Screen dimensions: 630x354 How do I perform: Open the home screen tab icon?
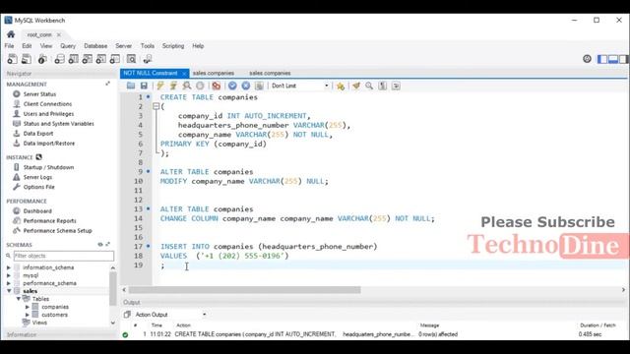11,34
